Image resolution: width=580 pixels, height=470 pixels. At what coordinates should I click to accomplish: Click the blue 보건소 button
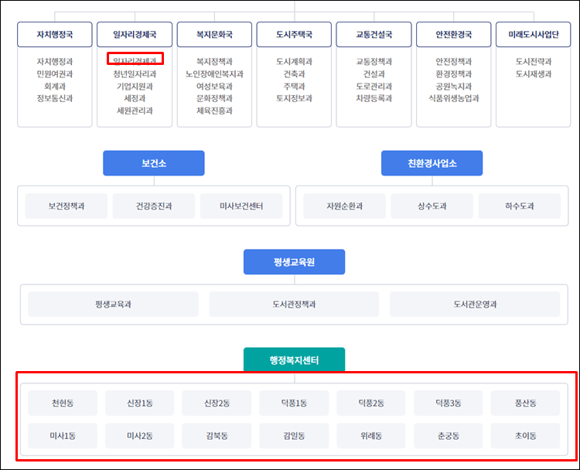[x=154, y=163]
